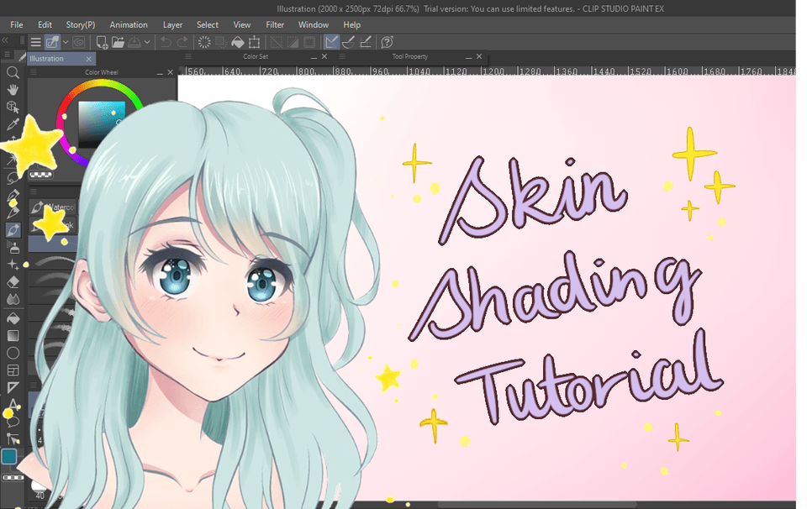The image size is (807, 509).
Task: Select the Eraser tool
Action: [13, 282]
